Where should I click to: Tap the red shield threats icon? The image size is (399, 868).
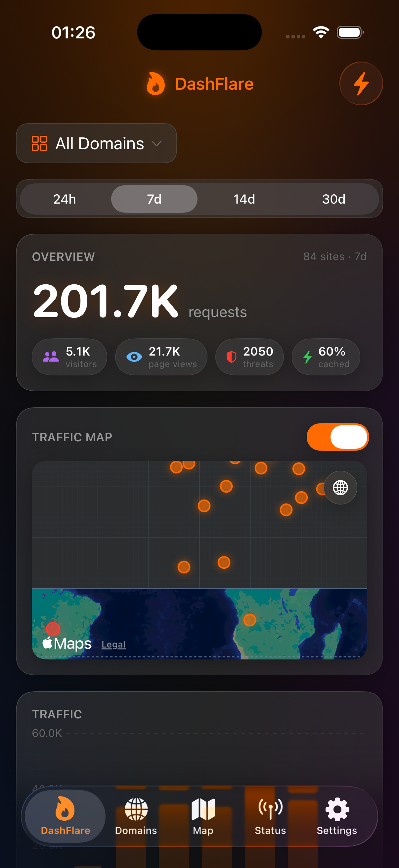coord(231,357)
